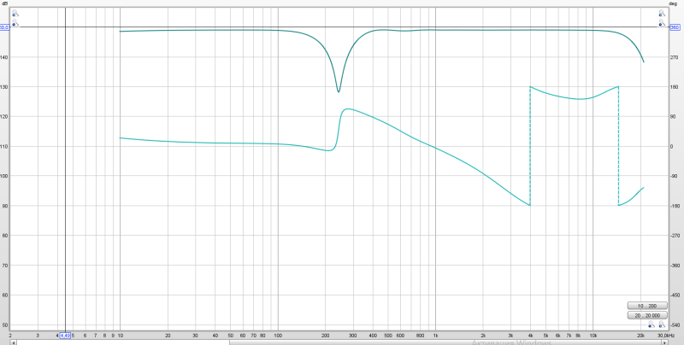This screenshot has width=684, height=345.
Task: Click the bottom of the magnitude notch dip
Action: tap(339, 91)
